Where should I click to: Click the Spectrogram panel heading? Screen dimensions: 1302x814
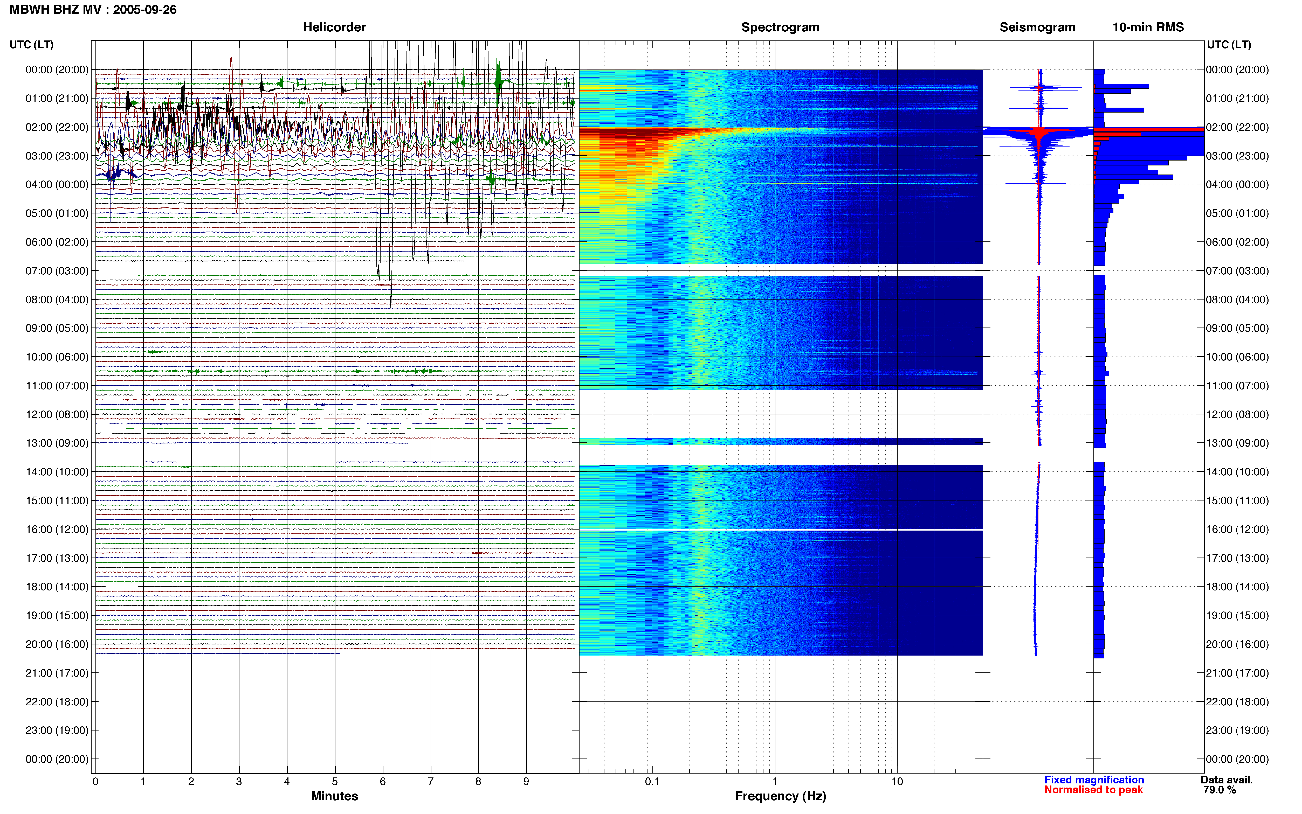coord(780,27)
